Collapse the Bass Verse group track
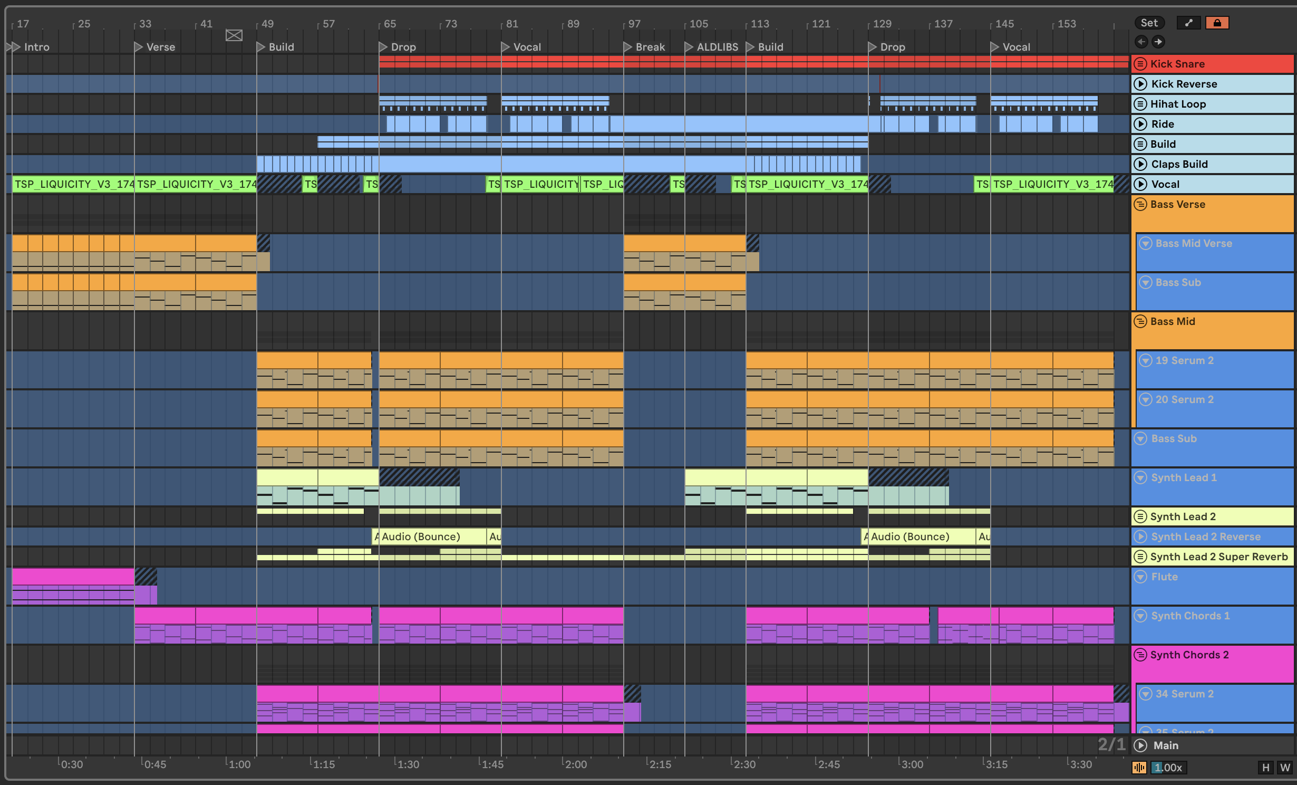1297x785 pixels. 1140,204
